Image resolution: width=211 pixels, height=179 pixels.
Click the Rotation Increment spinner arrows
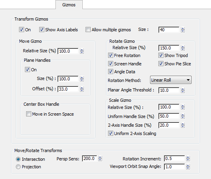pyautogui.click(x=188, y=158)
